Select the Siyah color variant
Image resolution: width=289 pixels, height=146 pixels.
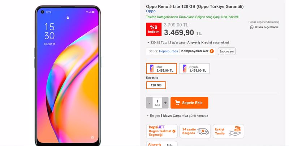coord(194,69)
